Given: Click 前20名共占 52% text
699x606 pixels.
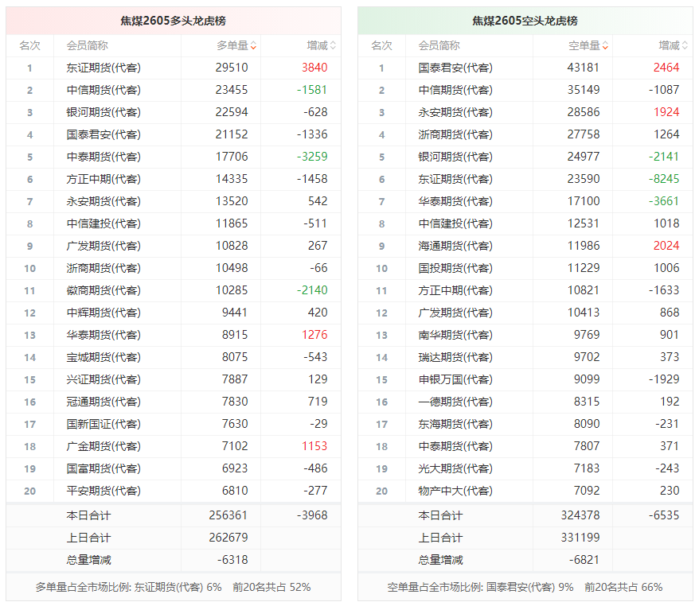Looking at the screenshot, I should click(271, 587).
